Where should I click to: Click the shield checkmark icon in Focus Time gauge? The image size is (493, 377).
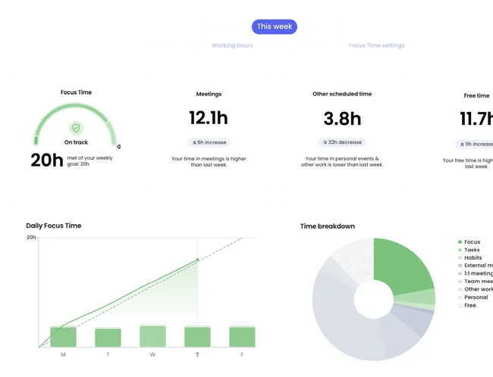(x=76, y=128)
